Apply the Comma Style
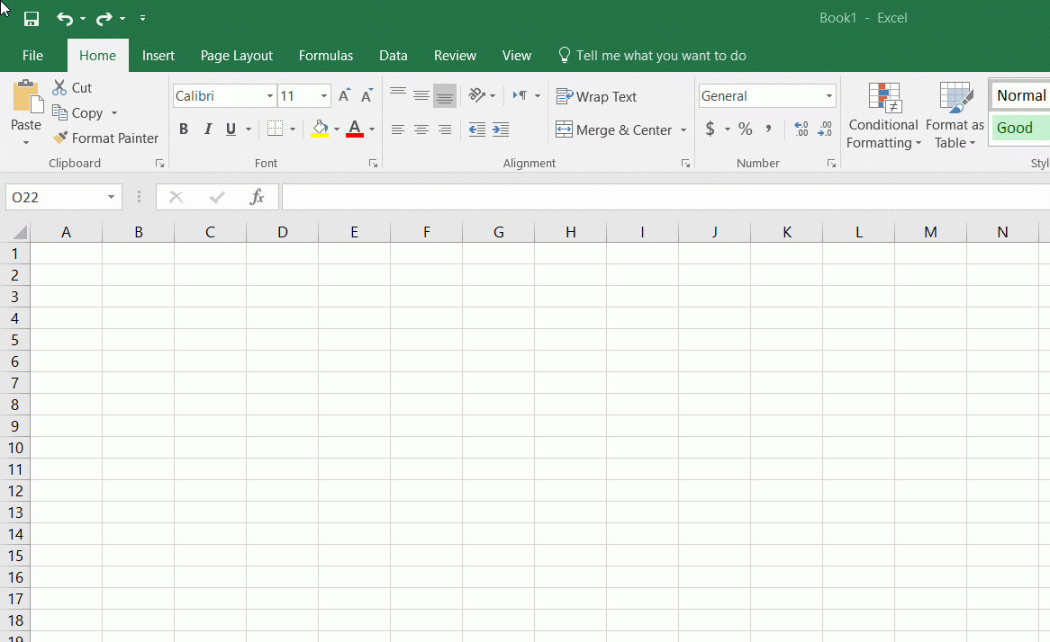The width and height of the screenshot is (1050, 642). (x=768, y=129)
